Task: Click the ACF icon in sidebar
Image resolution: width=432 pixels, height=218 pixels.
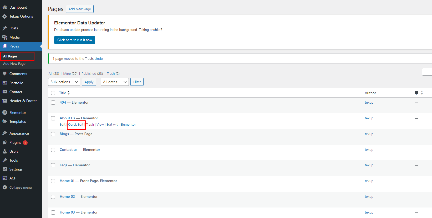Action: tap(5, 178)
